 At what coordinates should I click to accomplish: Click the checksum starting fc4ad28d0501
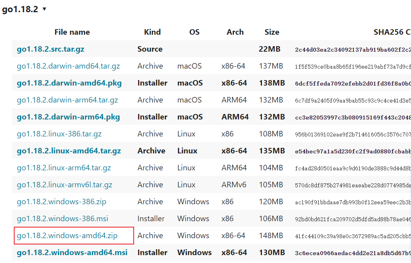point(353,168)
